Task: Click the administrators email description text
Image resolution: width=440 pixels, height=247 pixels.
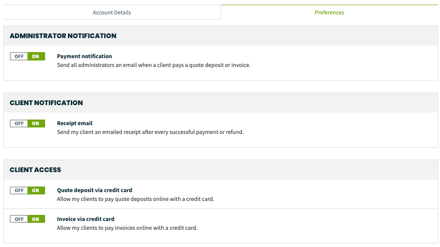Action: 153,65
